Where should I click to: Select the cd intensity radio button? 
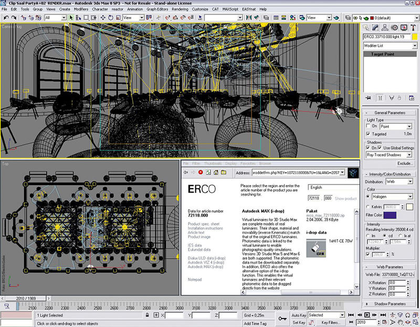click(x=384, y=236)
